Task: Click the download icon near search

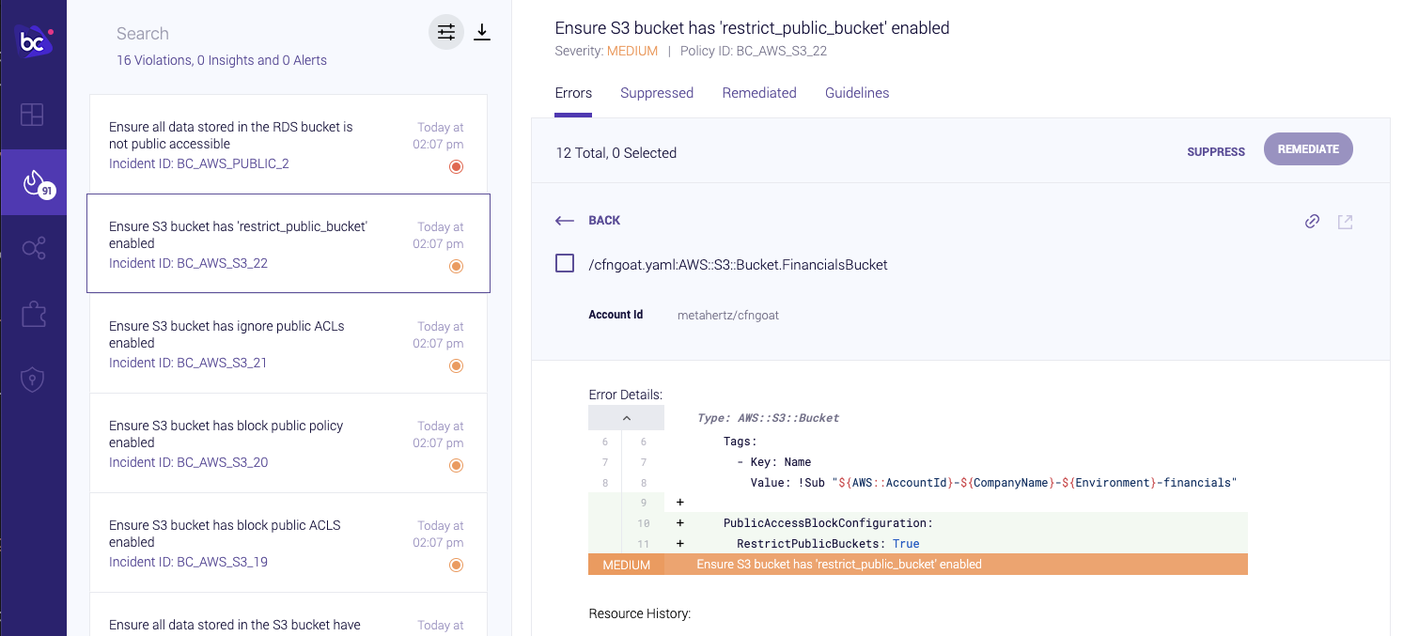Action: [x=482, y=33]
